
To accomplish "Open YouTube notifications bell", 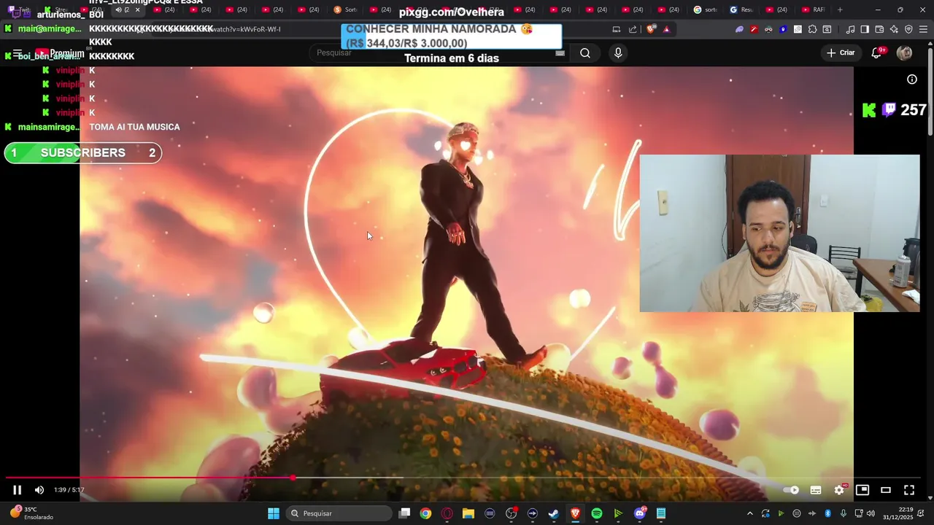I will (878, 52).
